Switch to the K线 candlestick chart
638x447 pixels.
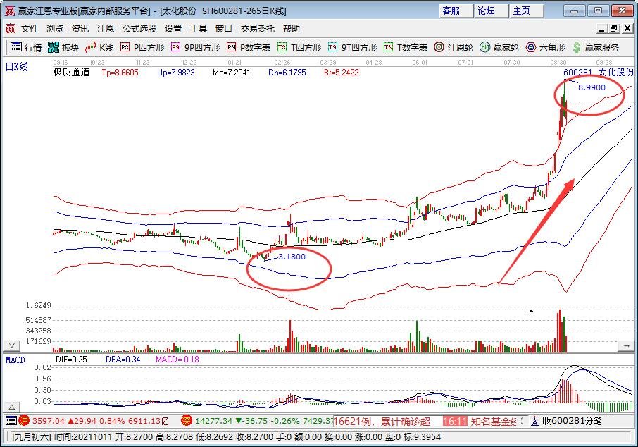tap(99, 47)
